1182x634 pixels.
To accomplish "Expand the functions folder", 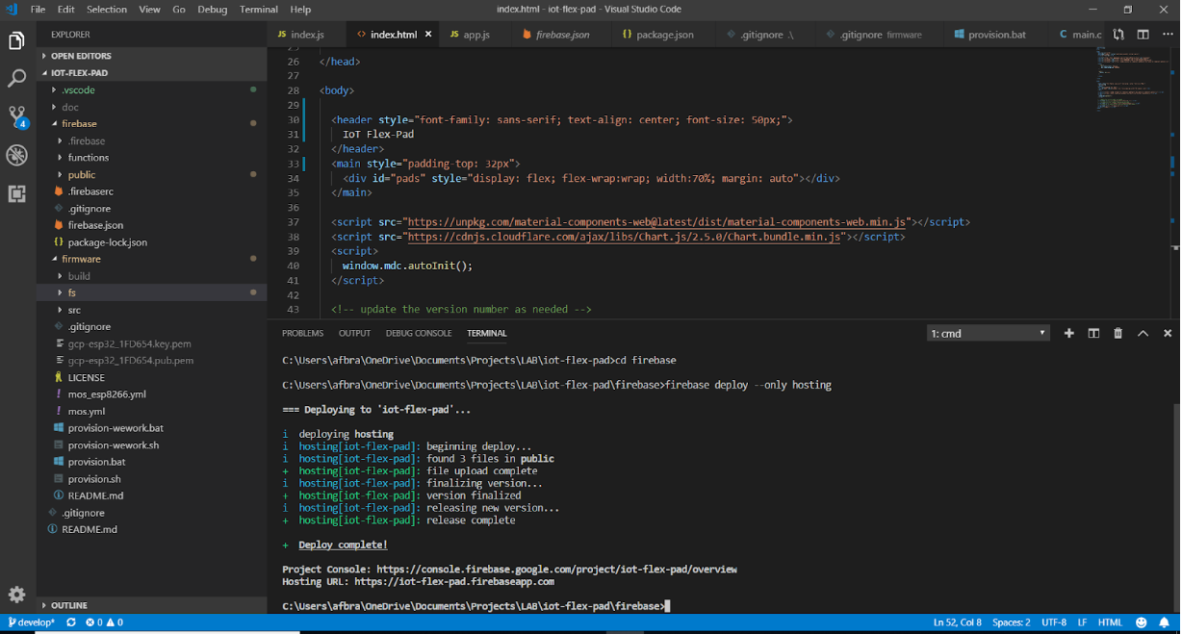I will tap(89, 157).
